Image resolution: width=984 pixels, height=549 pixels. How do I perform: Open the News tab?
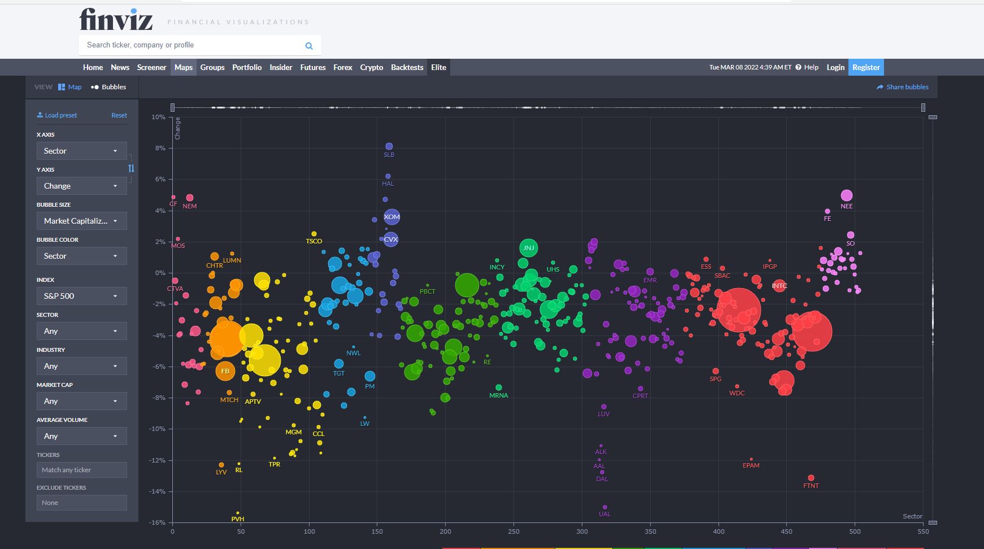[x=120, y=67]
